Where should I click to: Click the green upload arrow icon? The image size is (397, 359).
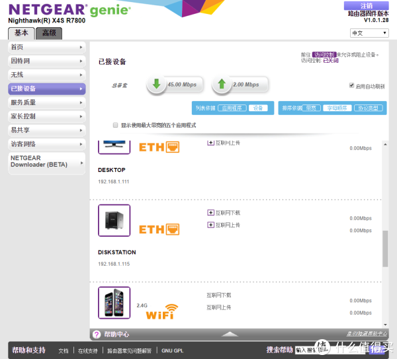pos(222,84)
